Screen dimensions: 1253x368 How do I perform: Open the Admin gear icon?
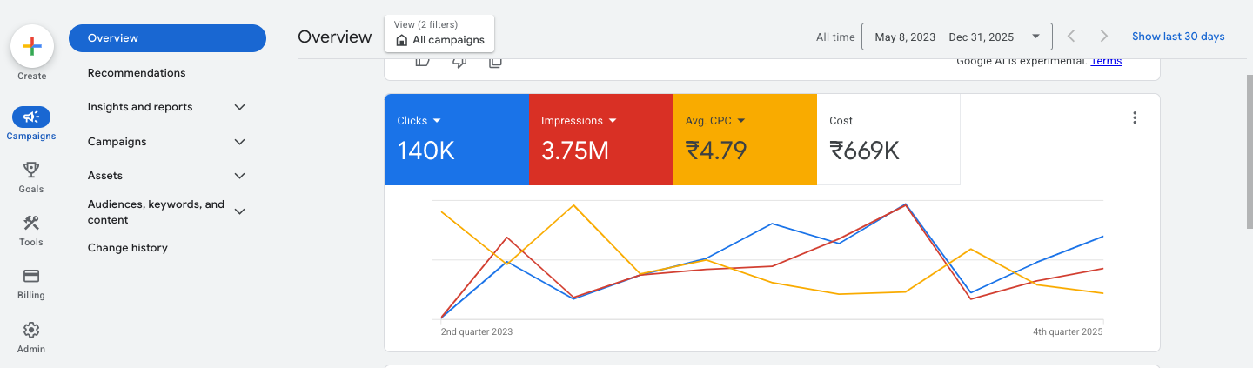coord(31,330)
